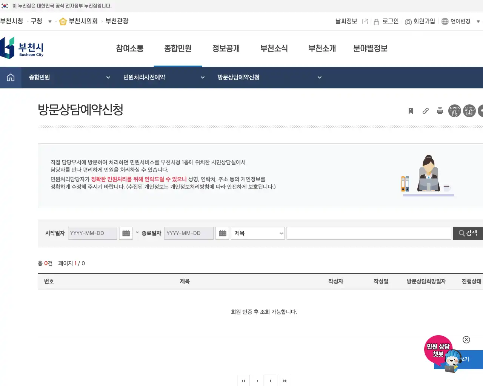Bookmark this page with the bookmark icon
The image size is (483, 386).
coord(411,111)
